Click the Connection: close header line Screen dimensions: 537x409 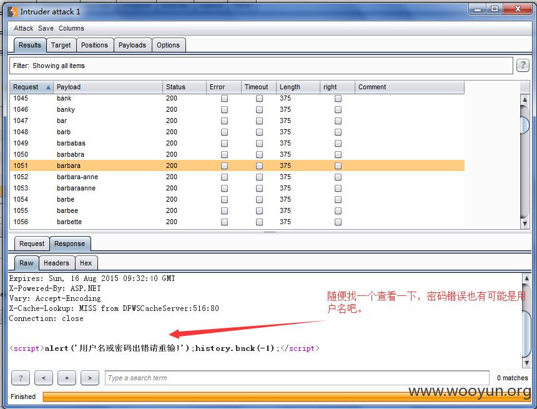[x=46, y=318]
